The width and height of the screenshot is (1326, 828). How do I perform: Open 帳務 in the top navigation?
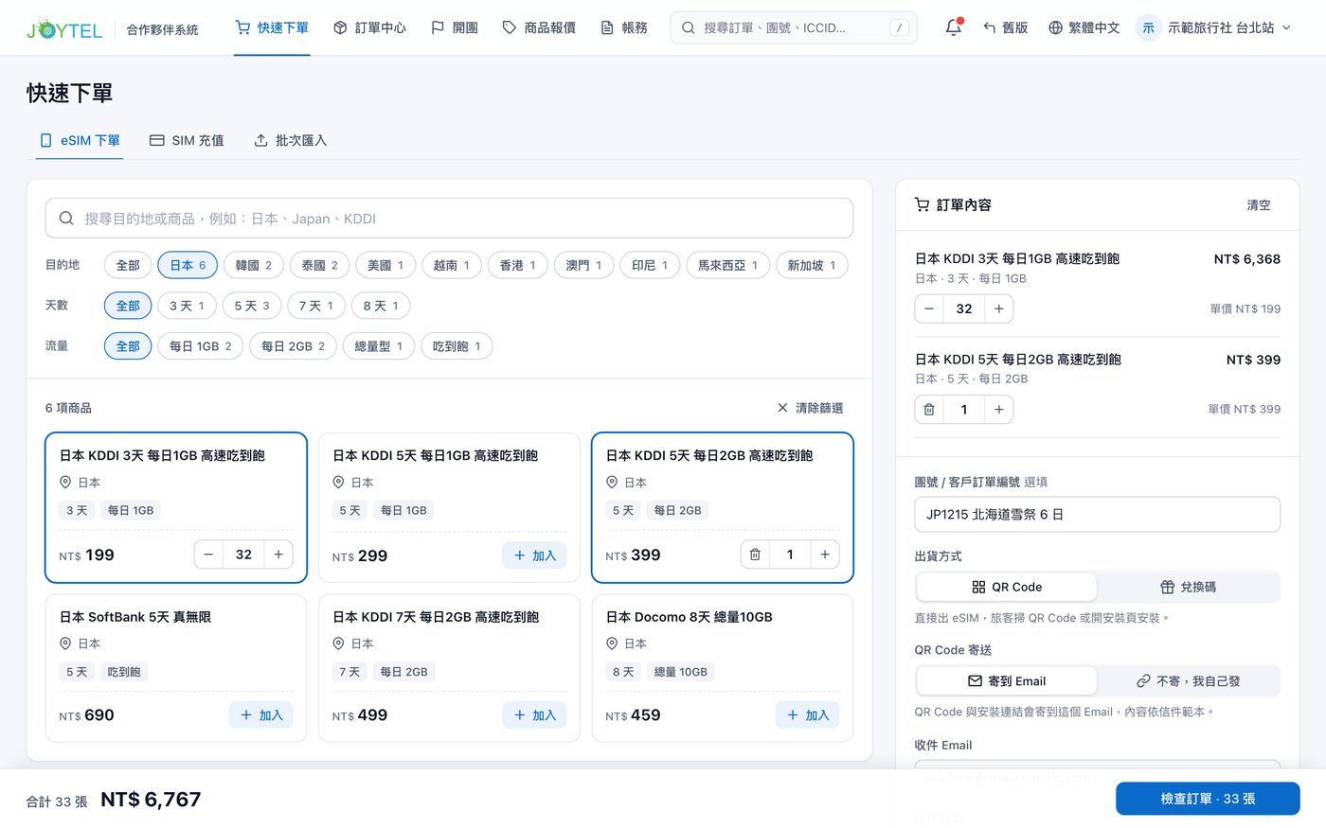pyautogui.click(x=625, y=27)
